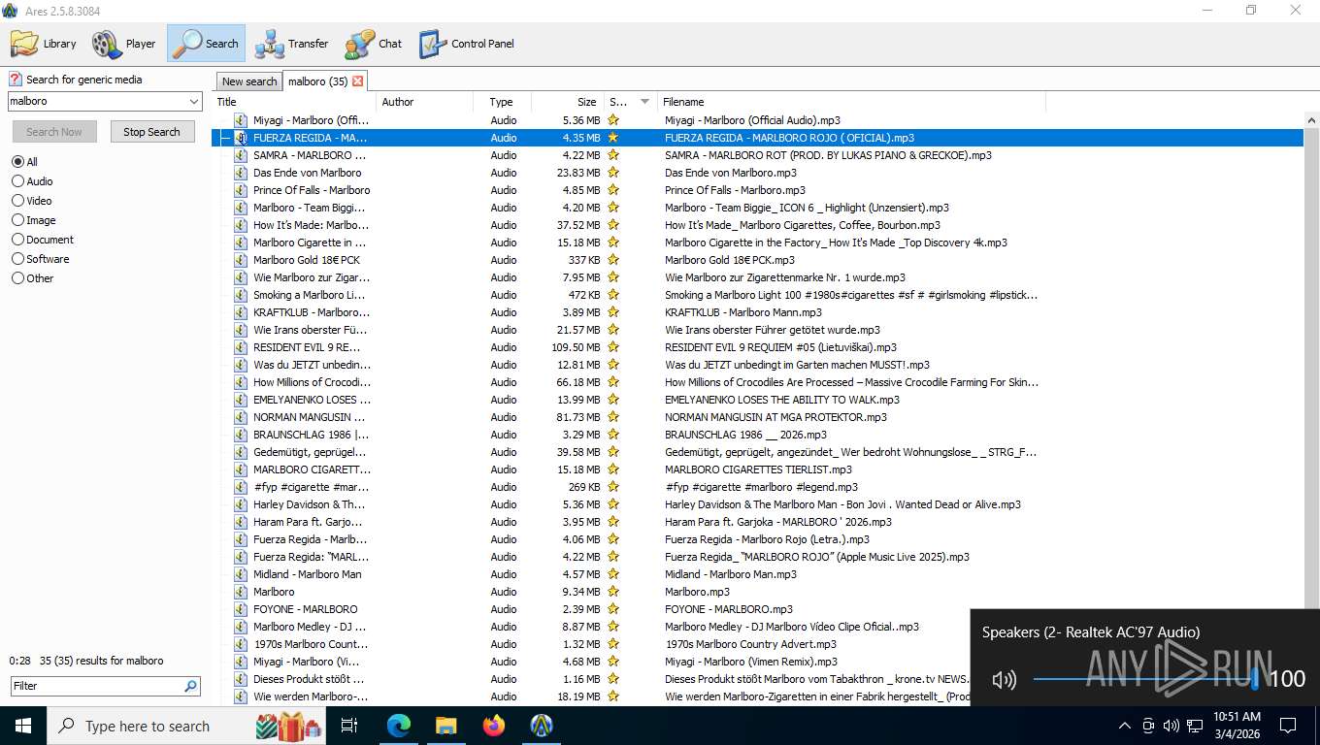This screenshot has width=1320, height=745.
Task: Close the malboro (35) search tab
Action: click(x=358, y=81)
